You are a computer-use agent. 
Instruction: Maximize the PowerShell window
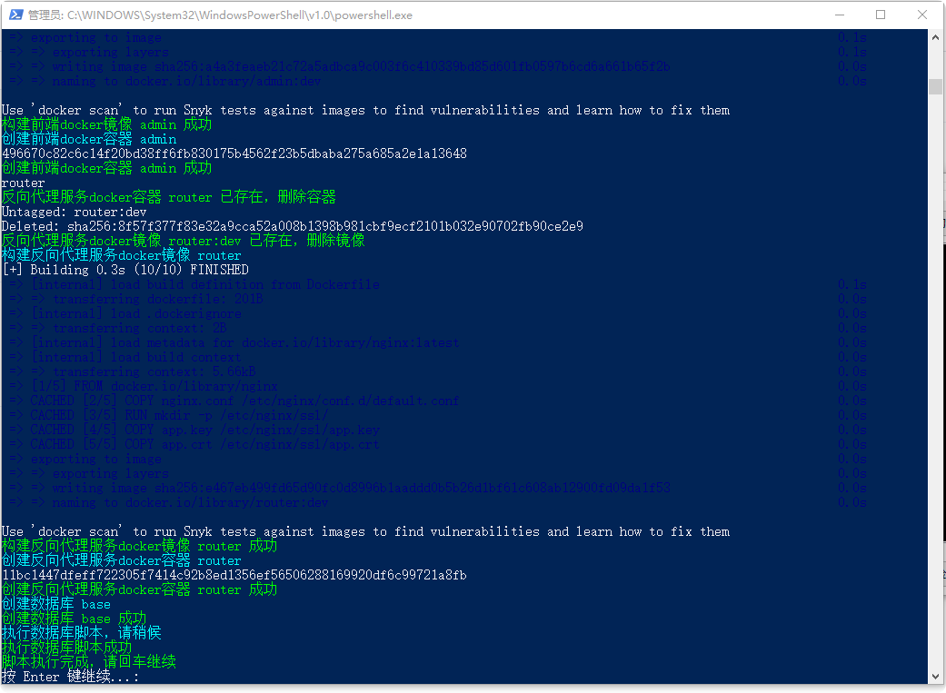click(x=881, y=15)
